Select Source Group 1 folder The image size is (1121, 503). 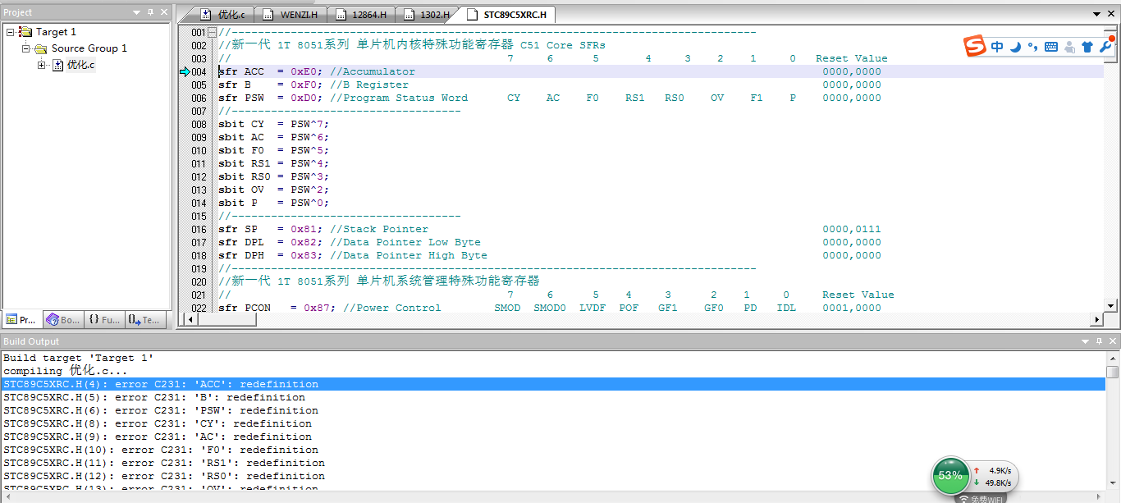point(89,48)
